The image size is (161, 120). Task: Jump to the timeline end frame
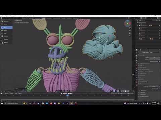coord(72,93)
